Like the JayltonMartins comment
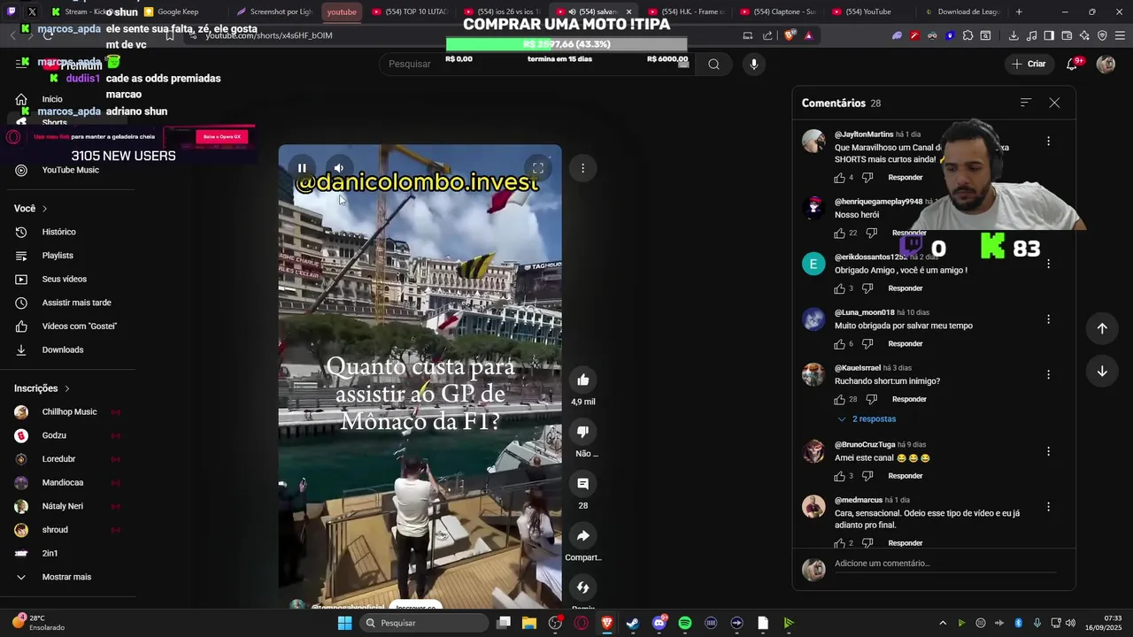Screen dimensions: 1133x637 point(839,178)
